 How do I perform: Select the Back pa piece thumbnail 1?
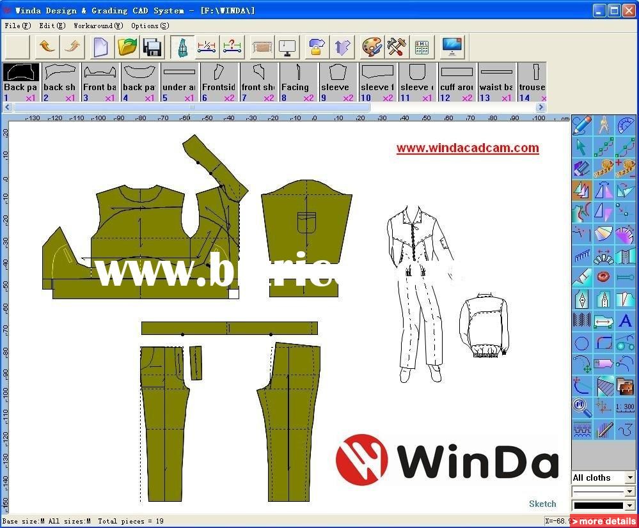click(20, 82)
